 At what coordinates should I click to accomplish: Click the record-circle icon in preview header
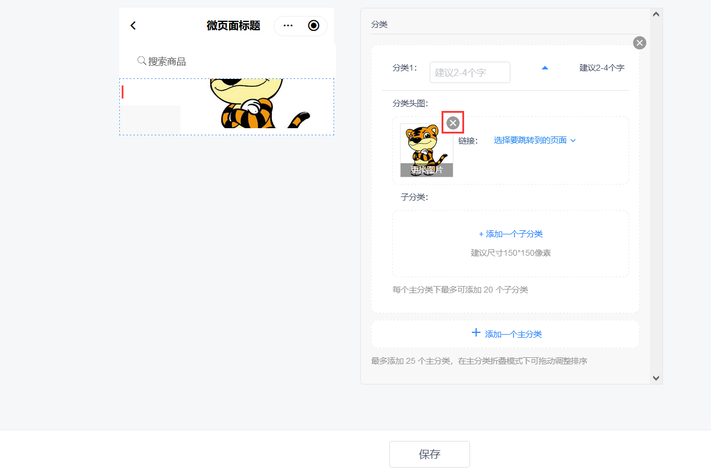click(313, 26)
